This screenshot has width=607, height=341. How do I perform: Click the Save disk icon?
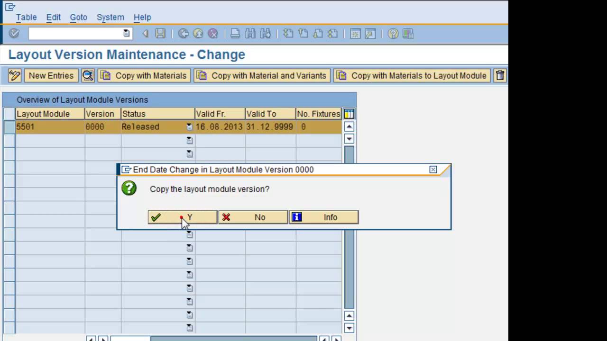pyautogui.click(x=160, y=34)
